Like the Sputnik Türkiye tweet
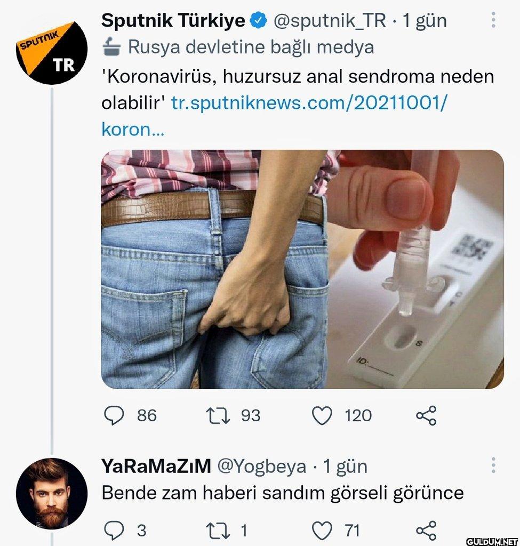The image size is (520, 546). point(322,415)
